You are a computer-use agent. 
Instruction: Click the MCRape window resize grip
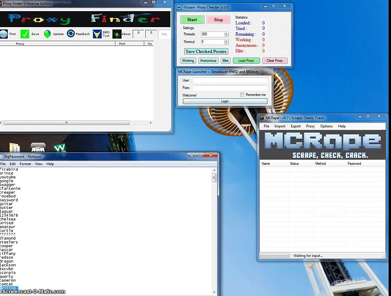coord(383,256)
